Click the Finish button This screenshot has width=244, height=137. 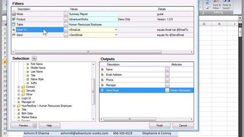coord(160,126)
